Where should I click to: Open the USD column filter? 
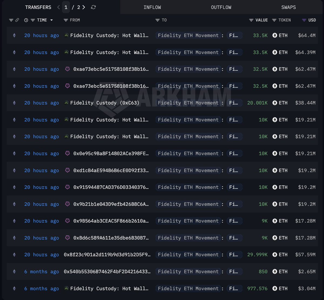[304, 20]
